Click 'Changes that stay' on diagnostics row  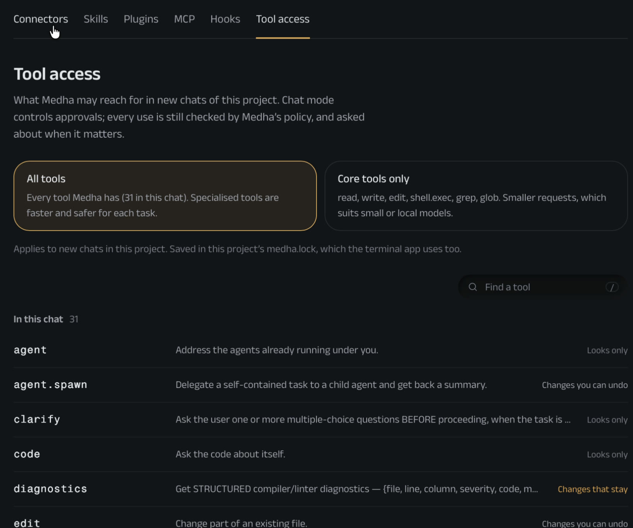tap(592, 489)
